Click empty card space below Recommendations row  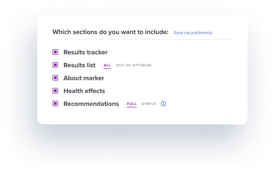tap(142, 116)
